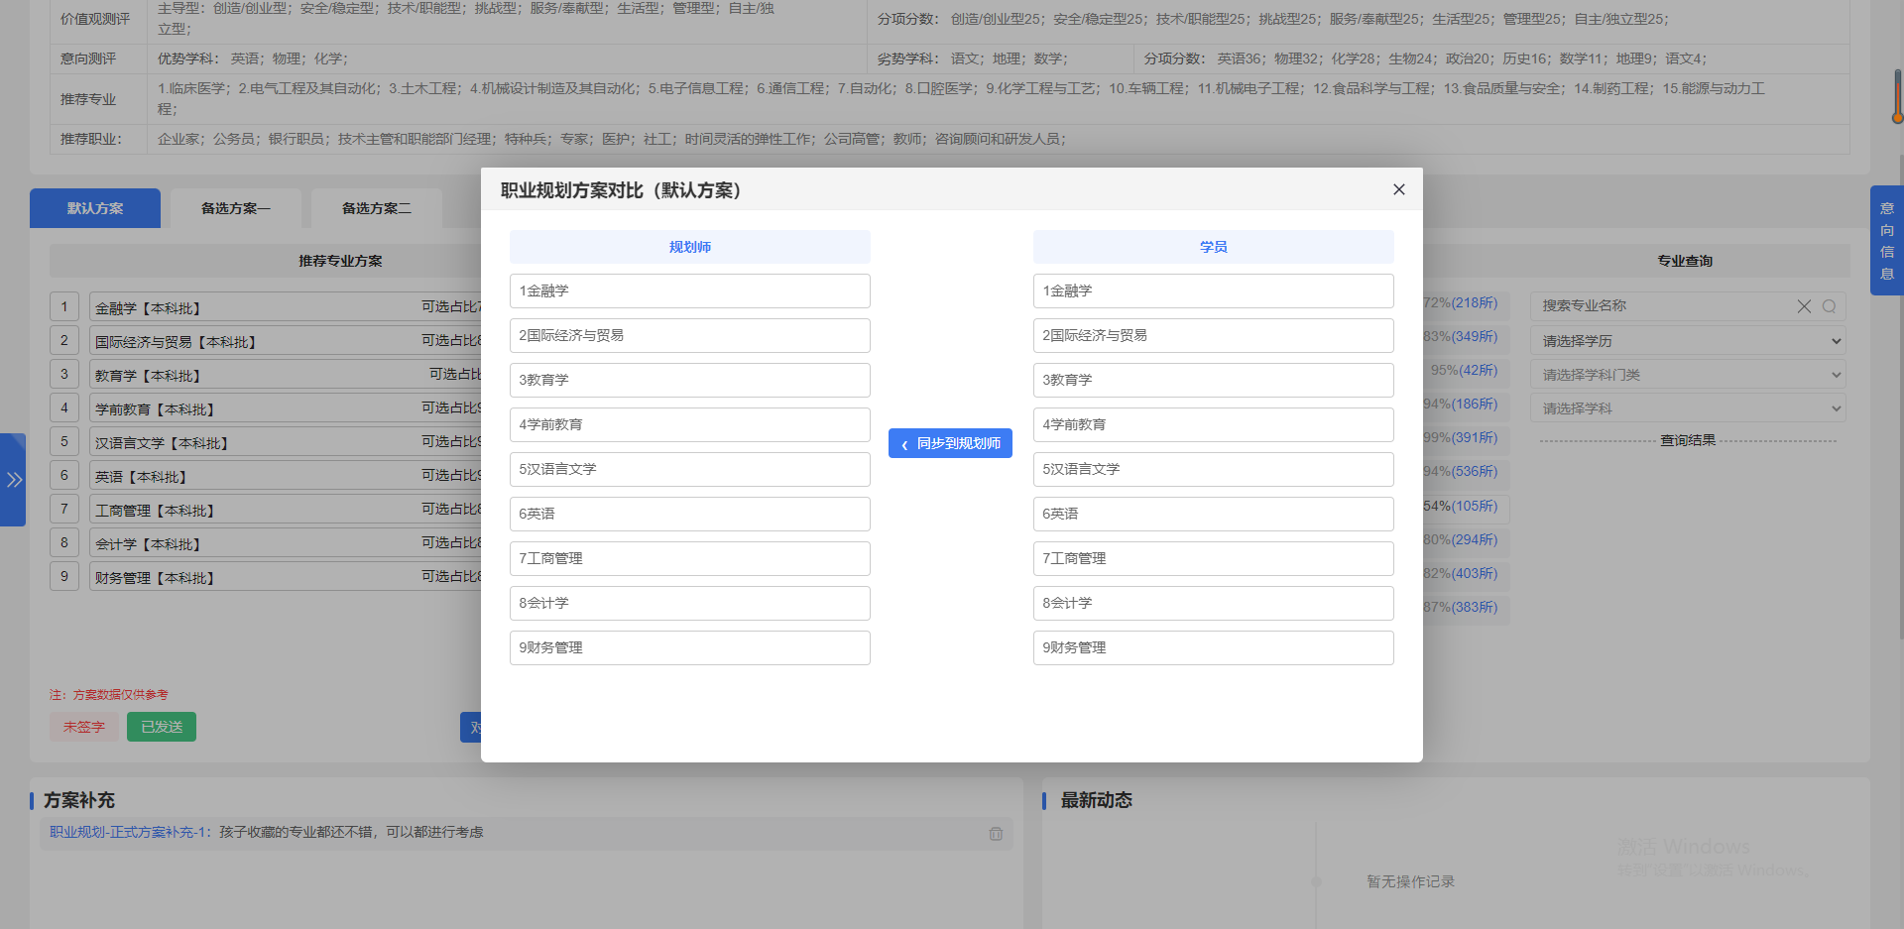Clear the search box using the X icon
This screenshot has height=929, width=1904.
point(1804,305)
